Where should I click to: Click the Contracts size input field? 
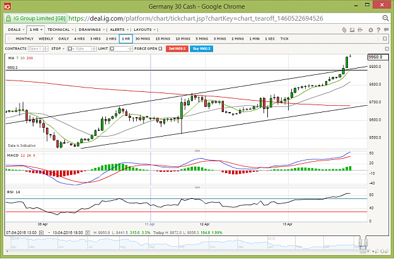click(x=36, y=48)
